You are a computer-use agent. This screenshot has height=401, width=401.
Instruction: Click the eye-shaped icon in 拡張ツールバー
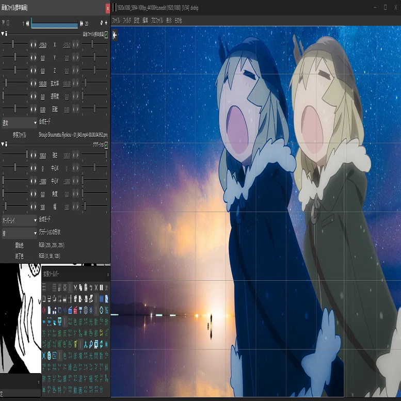click(49, 356)
